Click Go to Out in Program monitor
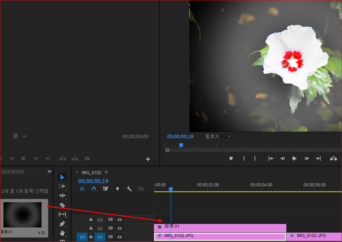Image resolution: width=342 pixels, height=242 pixels. 319,159
